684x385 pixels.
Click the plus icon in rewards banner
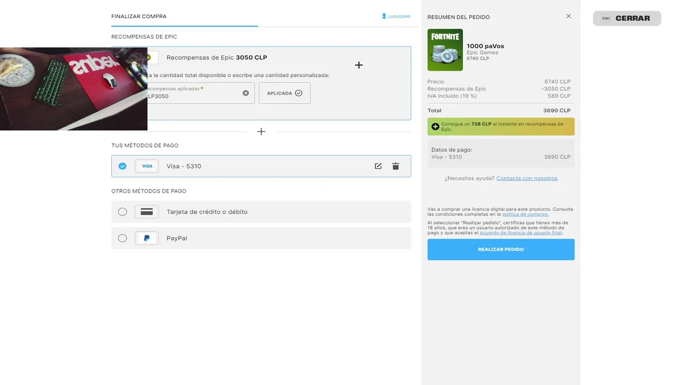tap(436, 127)
